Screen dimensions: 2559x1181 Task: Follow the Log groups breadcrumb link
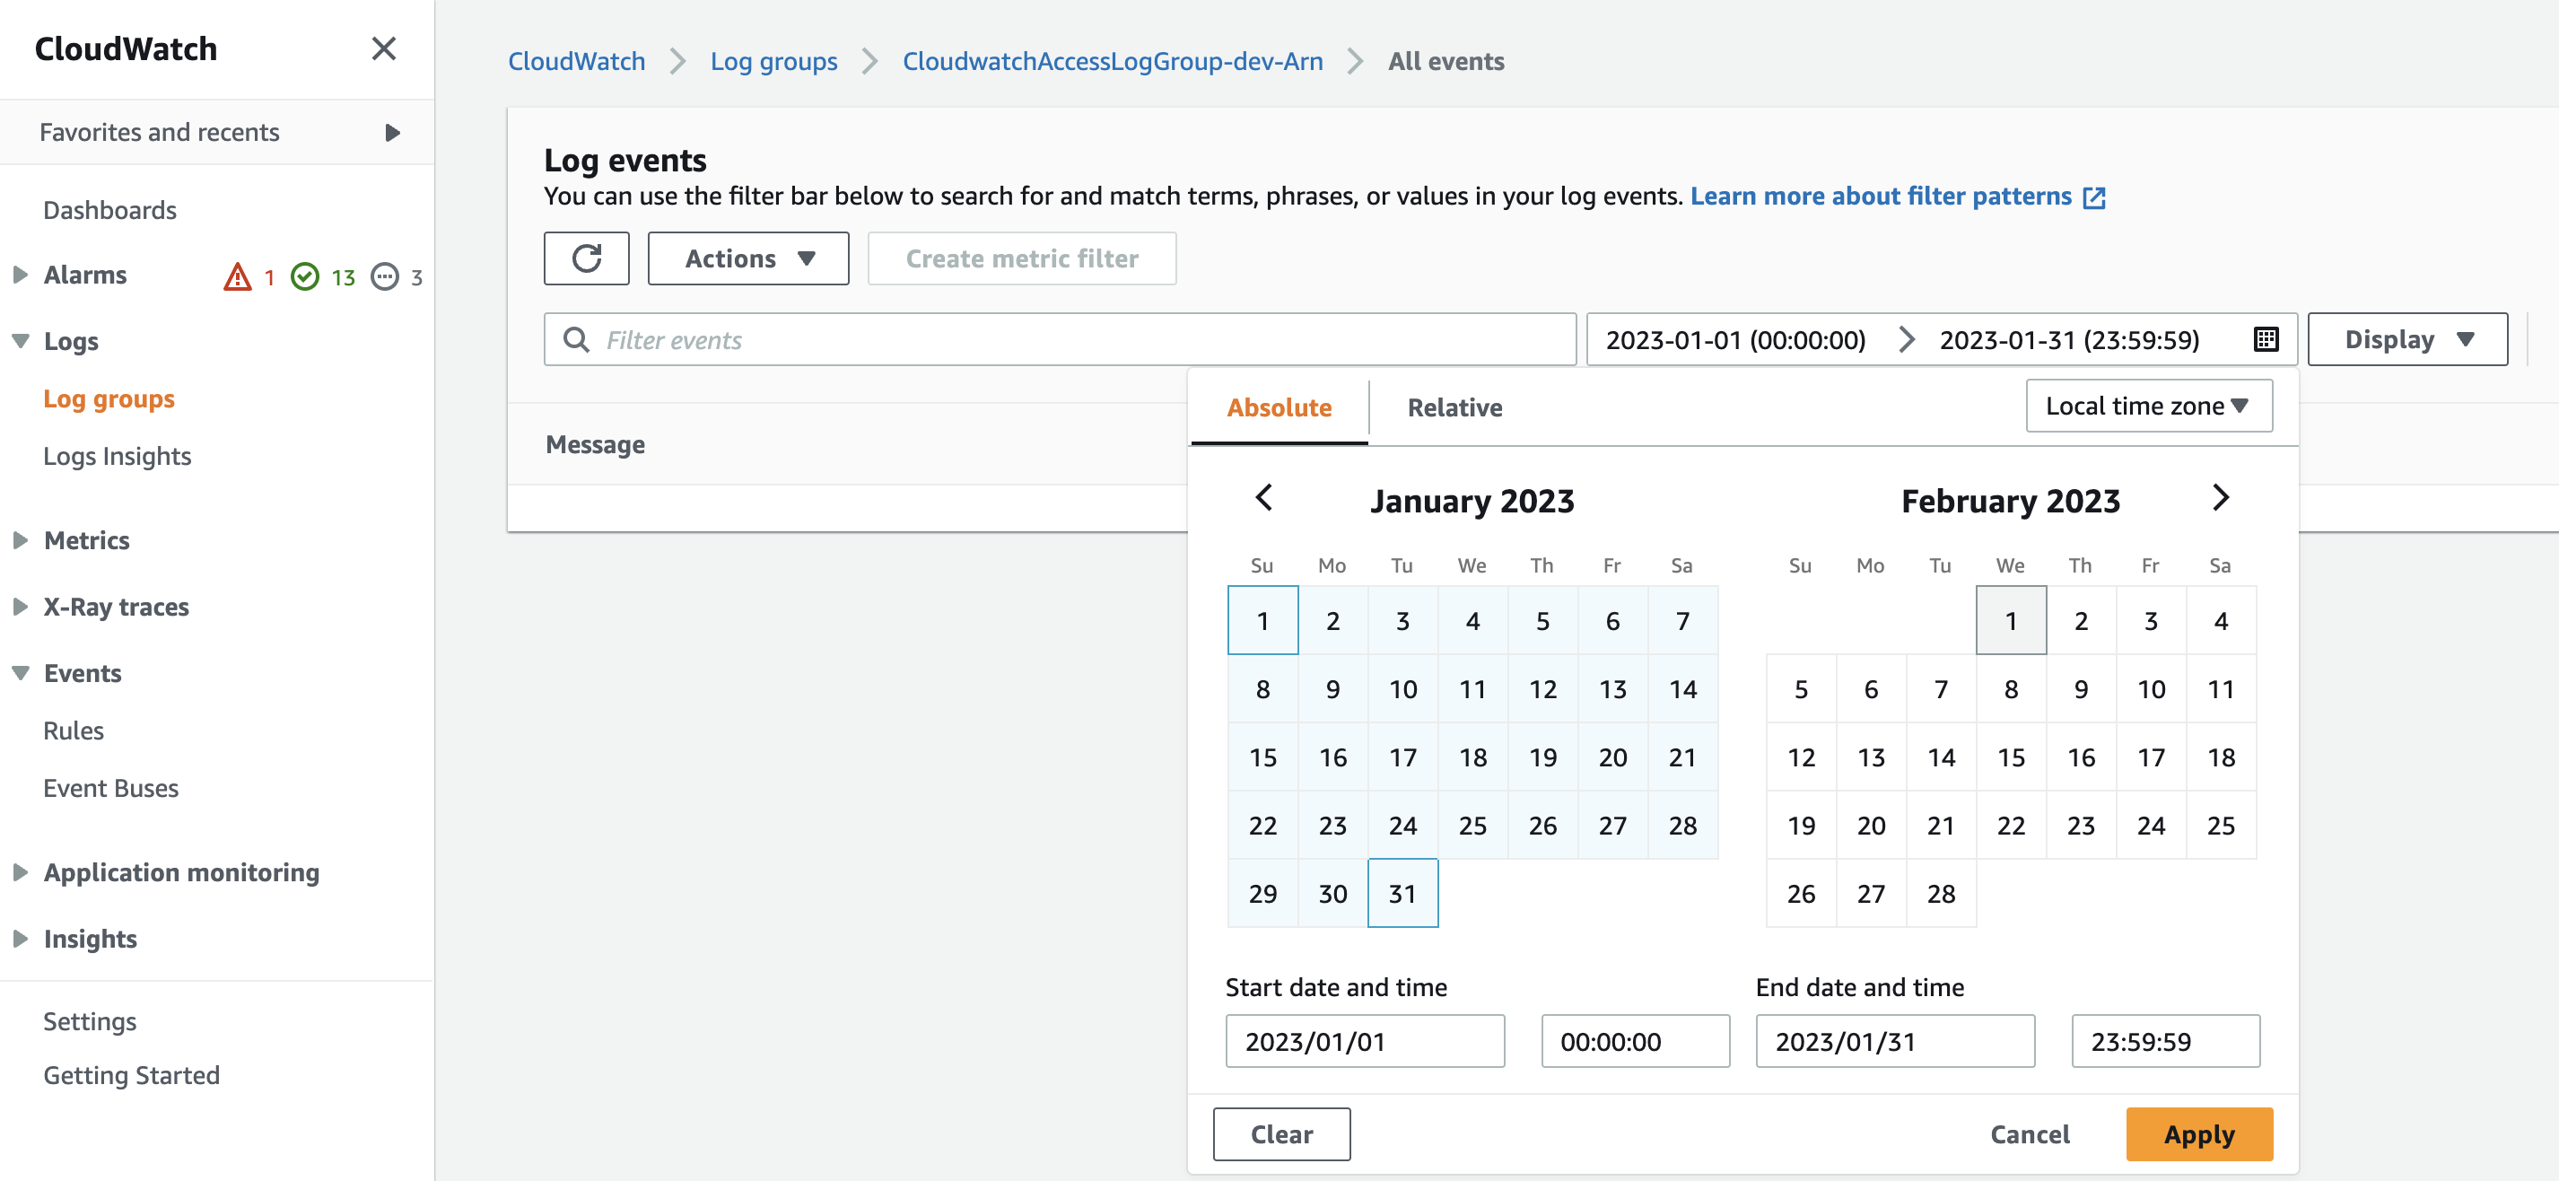pyautogui.click(x=773, y=62)
